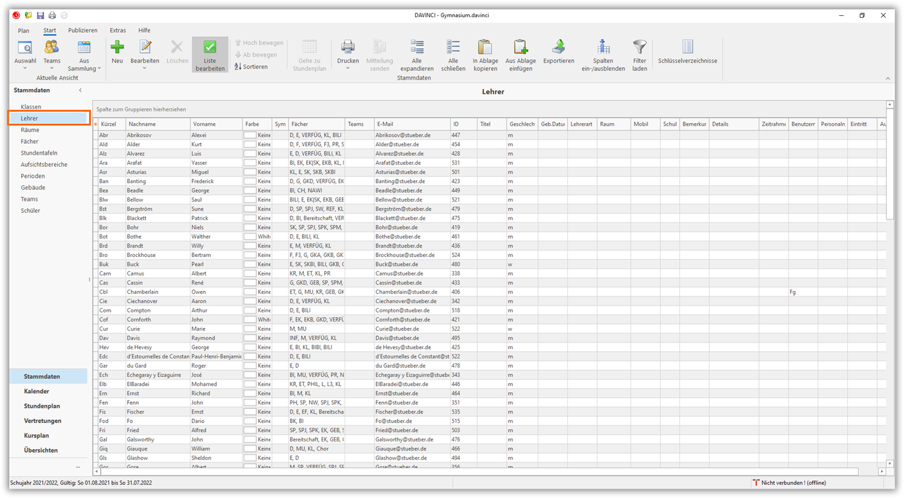904x498 pixels.
Task: Click the Sortieren button
Action: [x=251, y=67]
